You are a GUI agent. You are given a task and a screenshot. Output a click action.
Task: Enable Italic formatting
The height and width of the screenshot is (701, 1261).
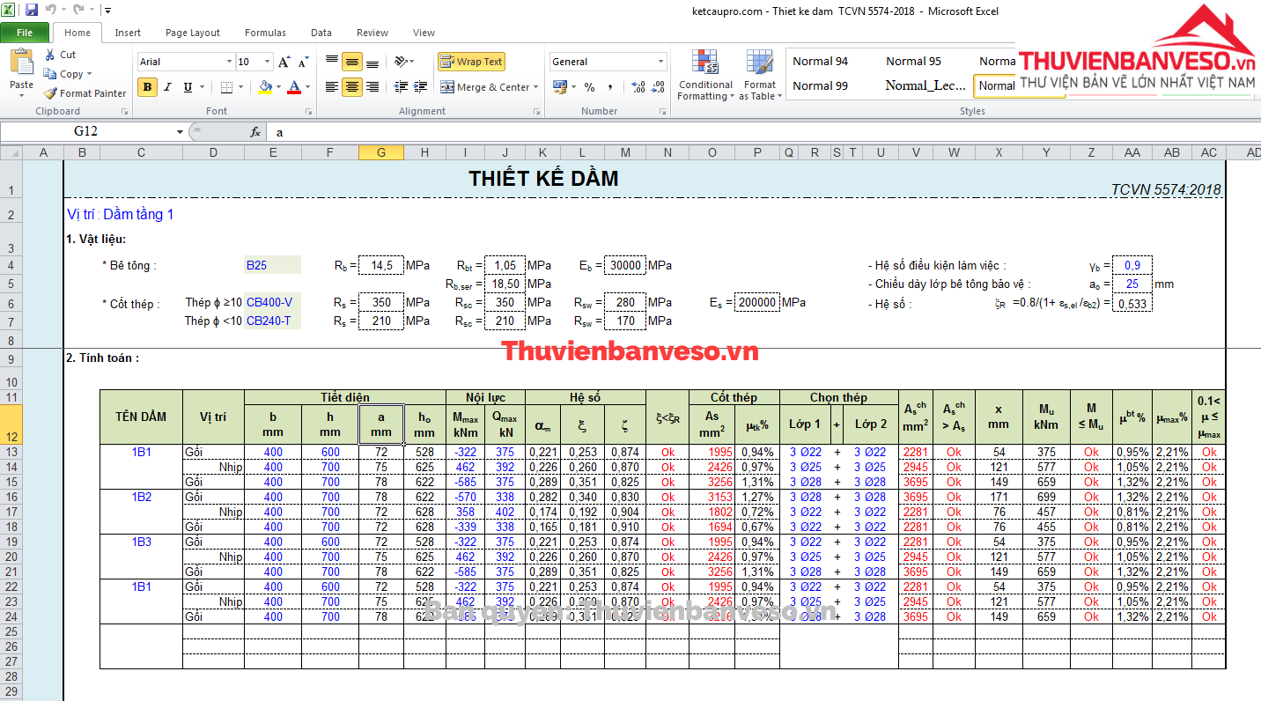167,88
